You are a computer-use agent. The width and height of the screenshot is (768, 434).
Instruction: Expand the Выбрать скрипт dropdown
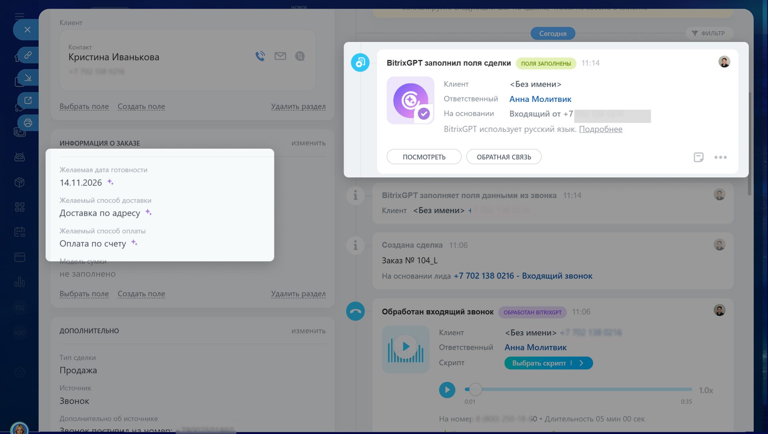click(x=548, y=363)
